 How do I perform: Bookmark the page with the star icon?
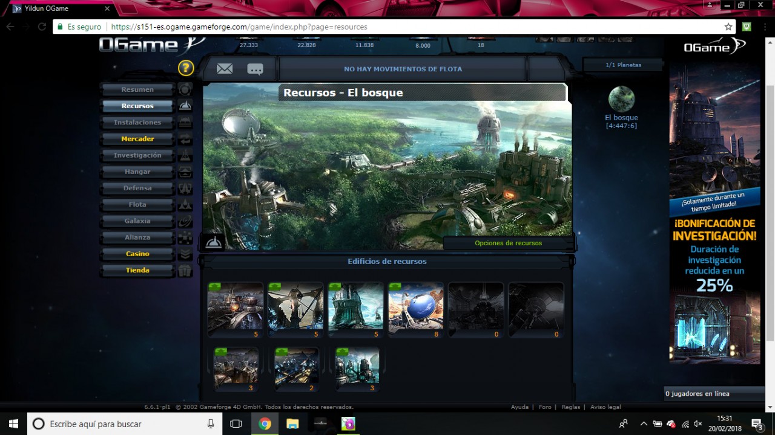tap(728, 27)
